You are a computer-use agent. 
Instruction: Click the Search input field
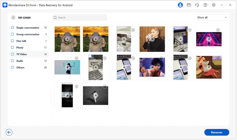80,17
